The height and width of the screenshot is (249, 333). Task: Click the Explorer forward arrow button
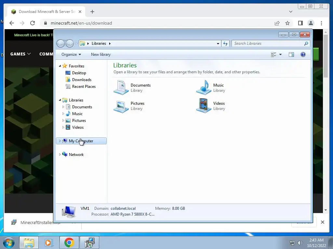pyautogui.click(x=70, y=44)
